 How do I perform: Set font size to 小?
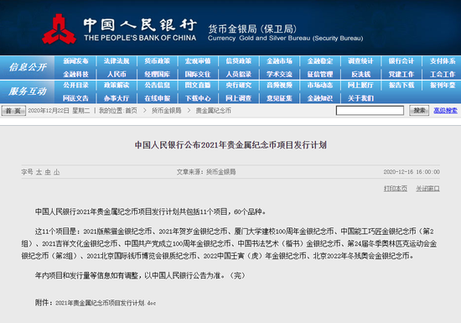point(56,172)
